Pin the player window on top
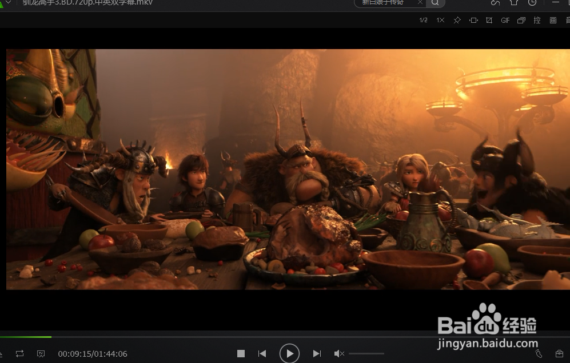 coord(457,21)
